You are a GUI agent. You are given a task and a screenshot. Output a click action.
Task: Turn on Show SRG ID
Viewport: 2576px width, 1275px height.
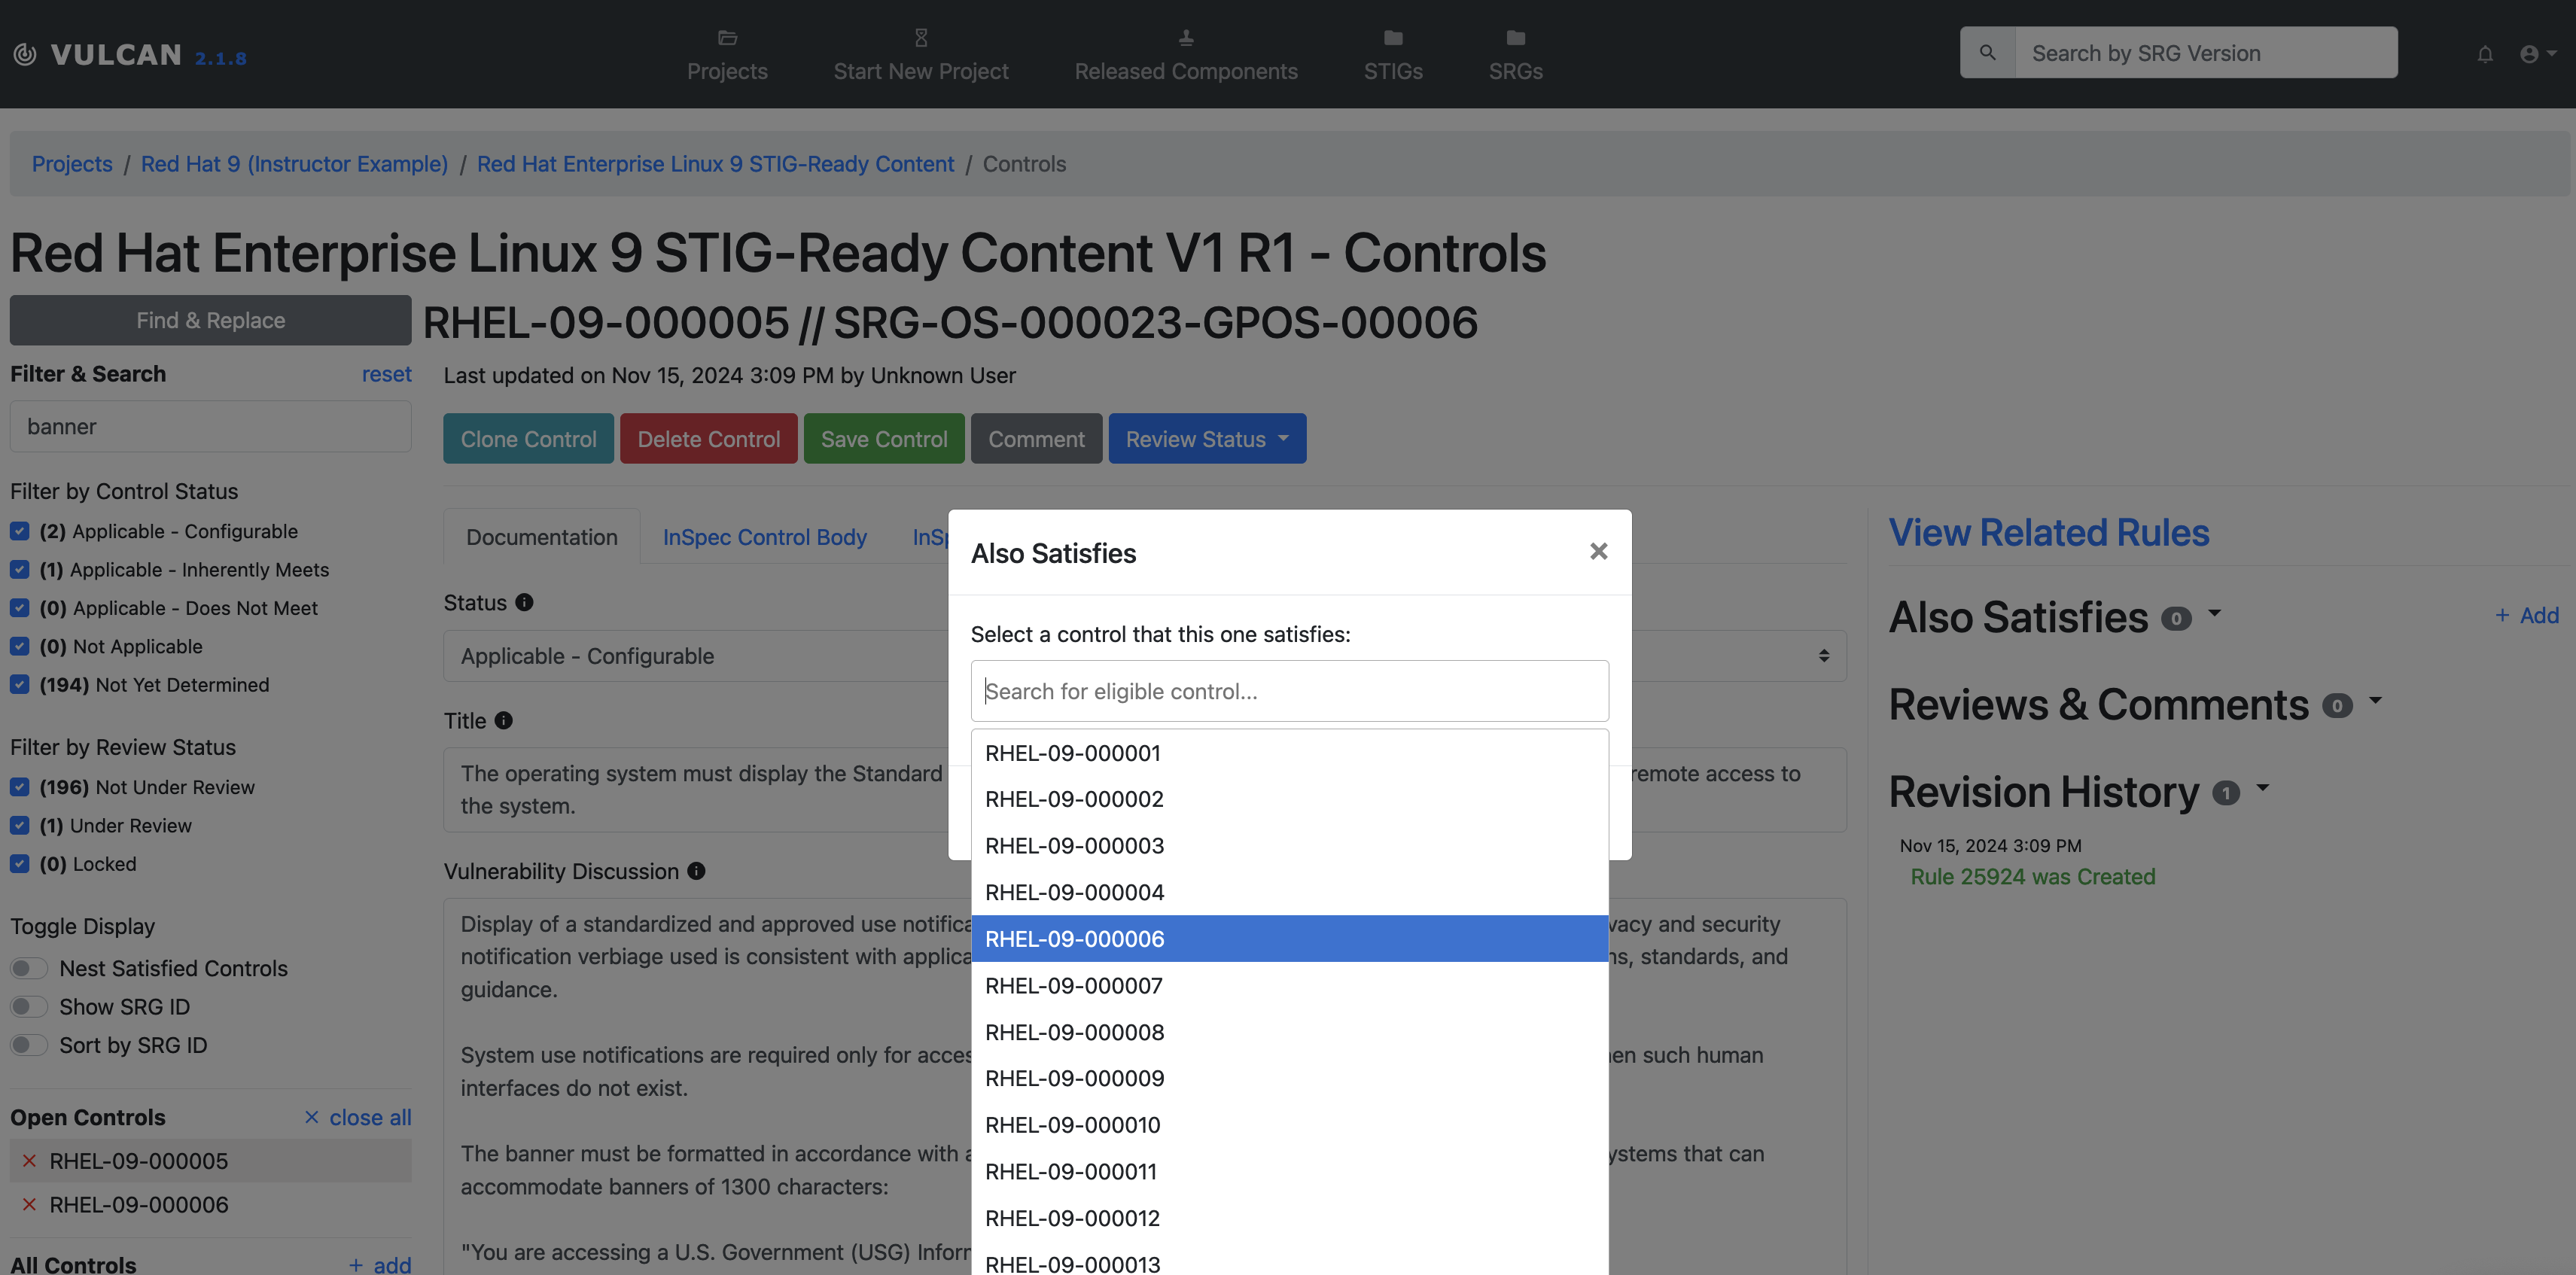coord(29,1006)
